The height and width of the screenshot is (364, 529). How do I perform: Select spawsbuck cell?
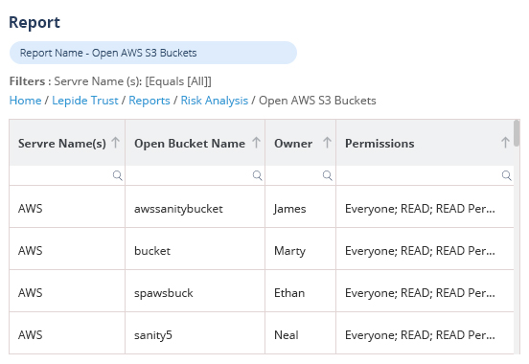(x=195, y=291)
